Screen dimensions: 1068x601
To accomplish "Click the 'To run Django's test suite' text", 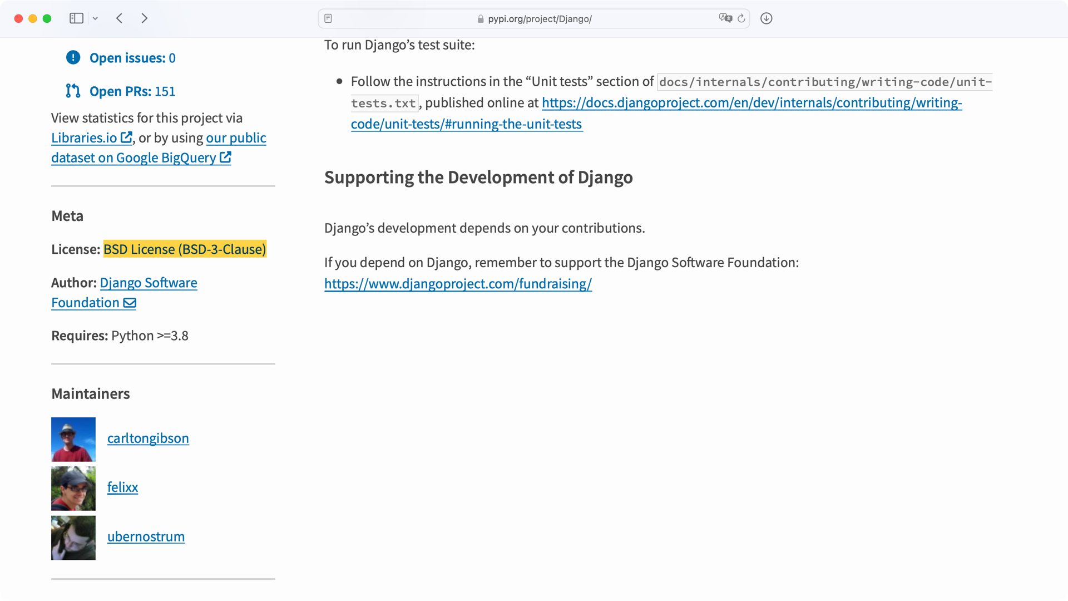I will tap(399, 45).
